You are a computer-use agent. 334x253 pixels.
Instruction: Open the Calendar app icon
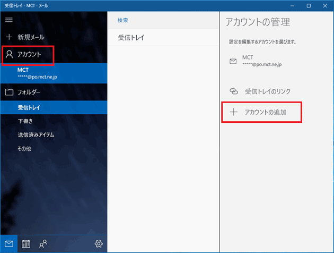pyautogui.click(x=26, y=243)
